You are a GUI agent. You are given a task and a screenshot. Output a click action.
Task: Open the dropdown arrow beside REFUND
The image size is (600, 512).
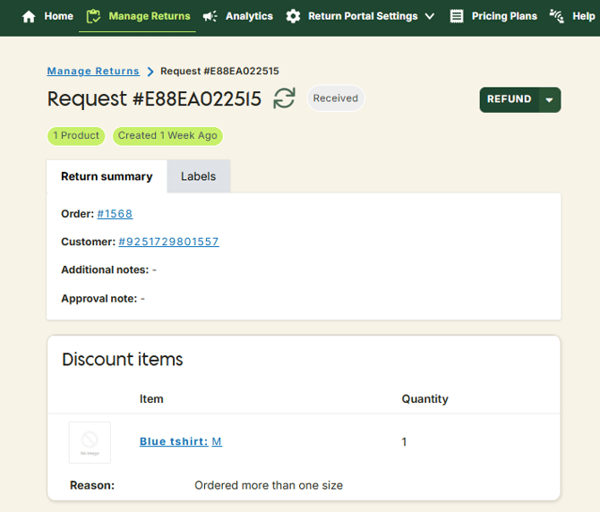tap(549, 99)
